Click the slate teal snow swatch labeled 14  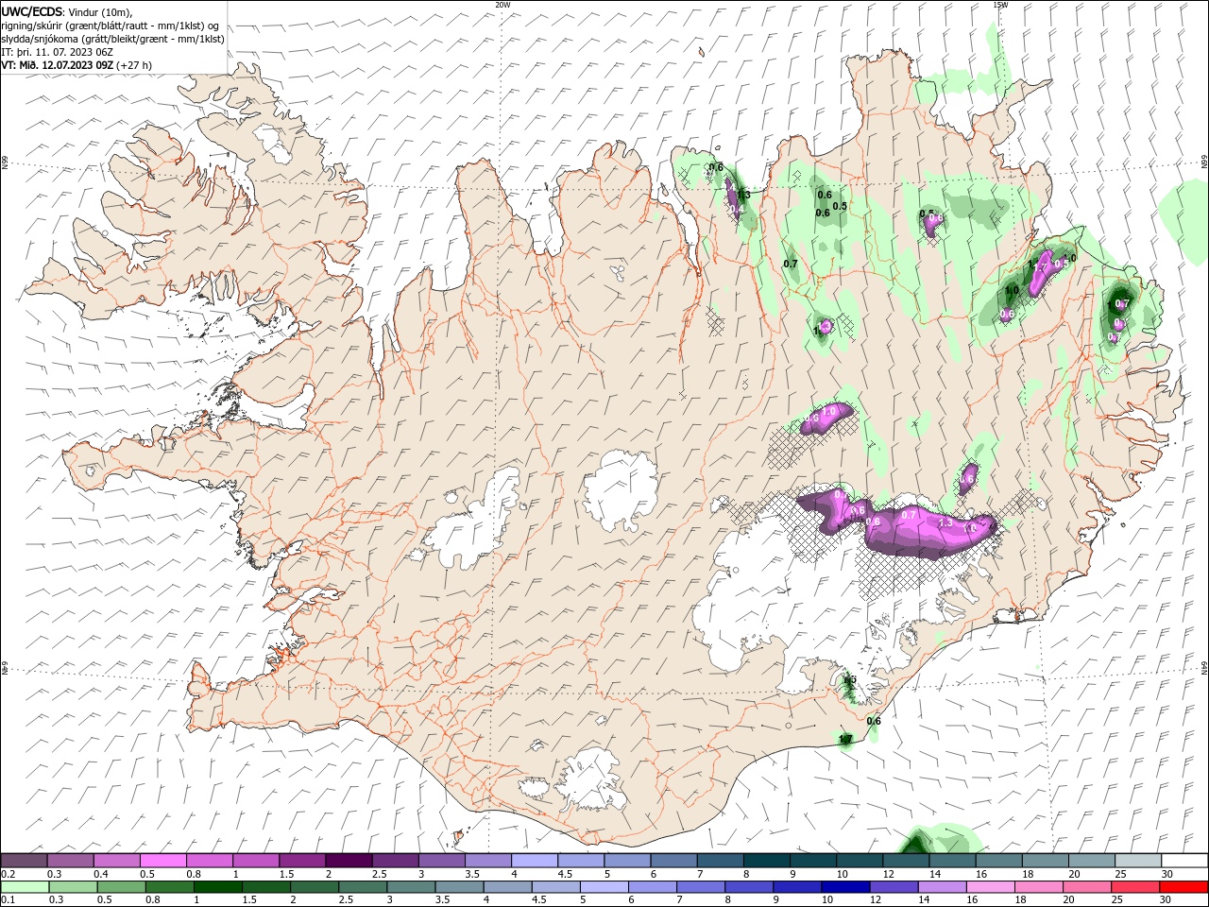(952, 861)
